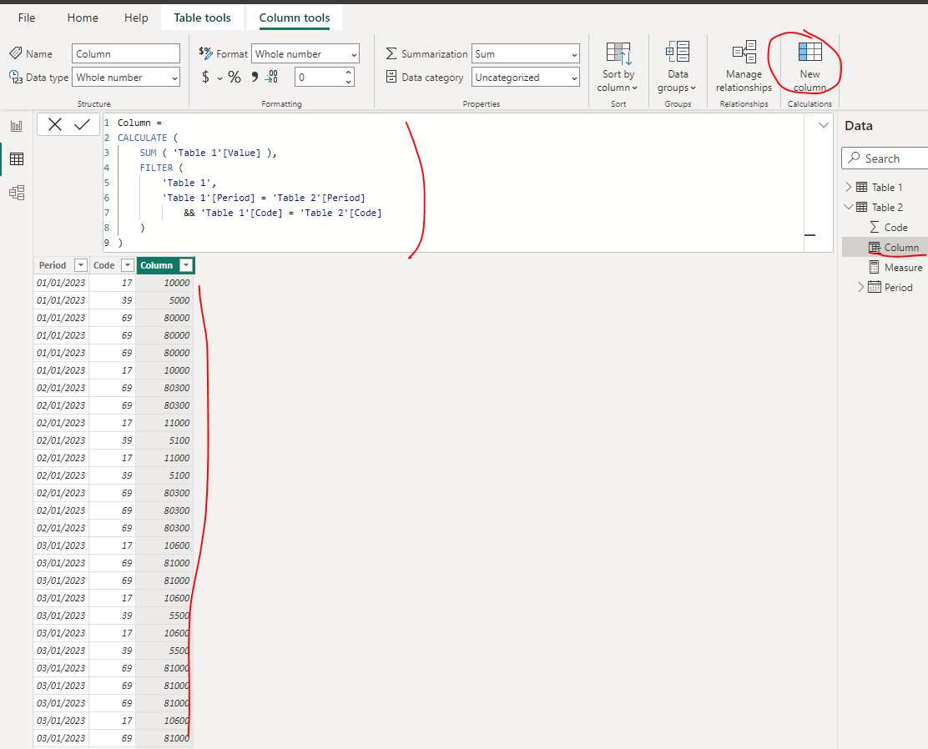Open the currency format dropdown arrow

click(219, 78)
